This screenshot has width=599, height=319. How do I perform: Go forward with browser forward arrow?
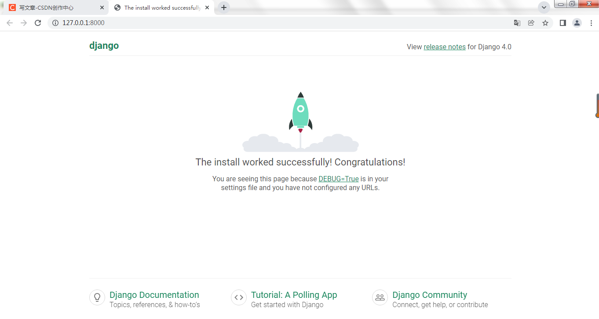24,23
